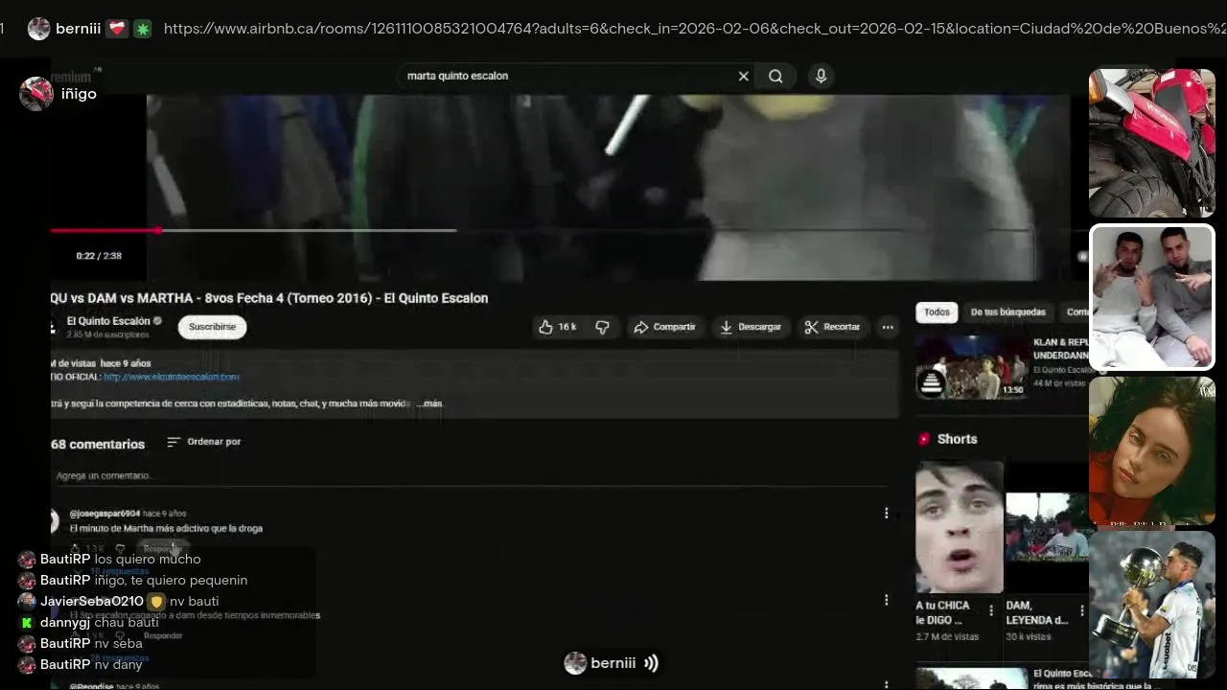Image resolution: width=1227 pixels, height=690 pixels.
Task: Activate voice search microphone
Action: (821, 76)
